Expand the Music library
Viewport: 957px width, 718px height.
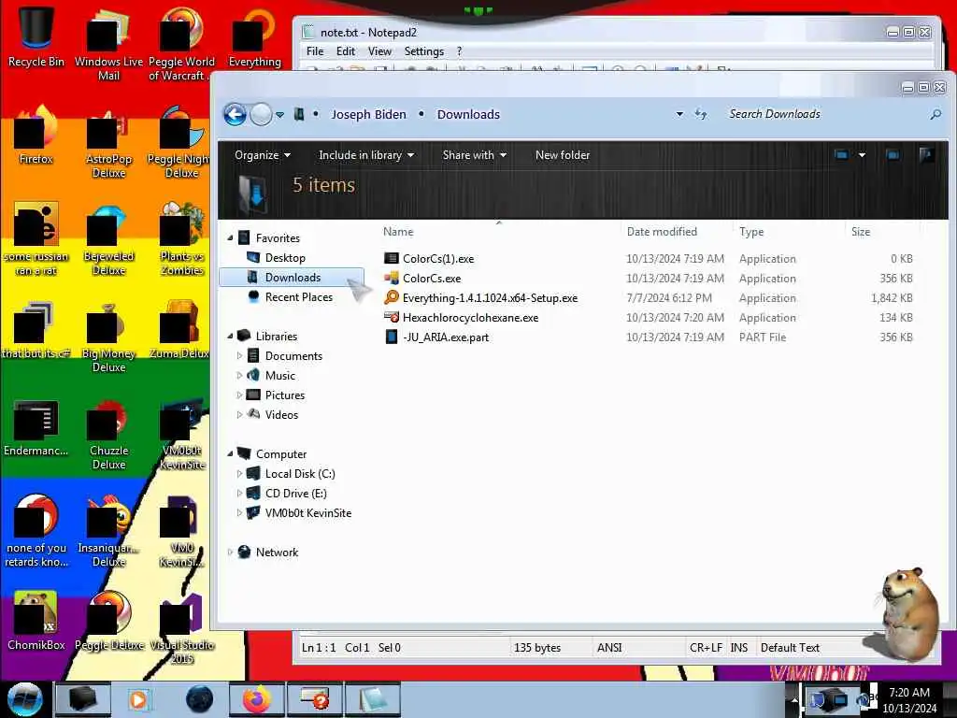(239, 375)
